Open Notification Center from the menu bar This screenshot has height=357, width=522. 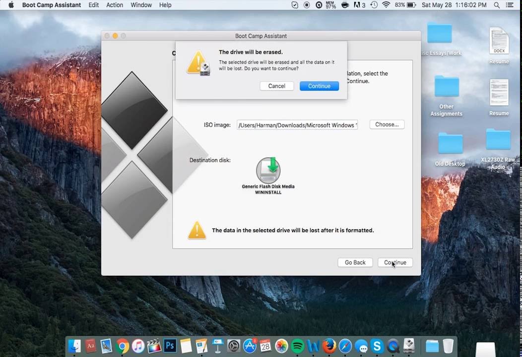[510, 5]
